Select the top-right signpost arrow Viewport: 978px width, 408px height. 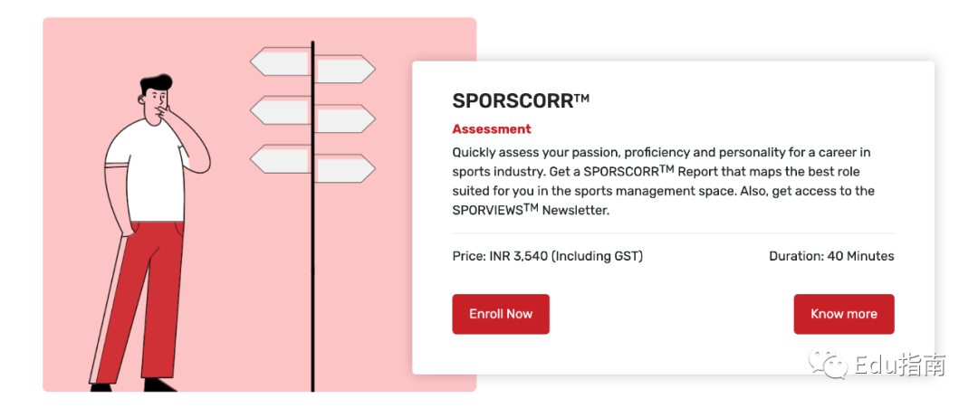point(345,69)
